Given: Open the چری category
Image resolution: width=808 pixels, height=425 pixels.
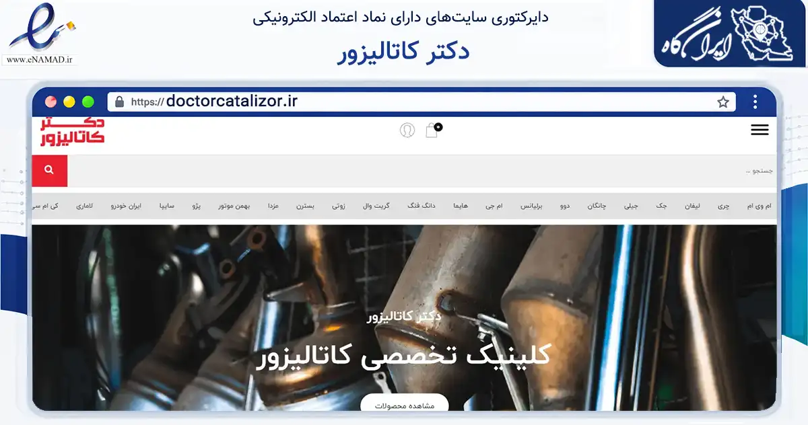Looking at the screenshot, I should tap(722, 206).
